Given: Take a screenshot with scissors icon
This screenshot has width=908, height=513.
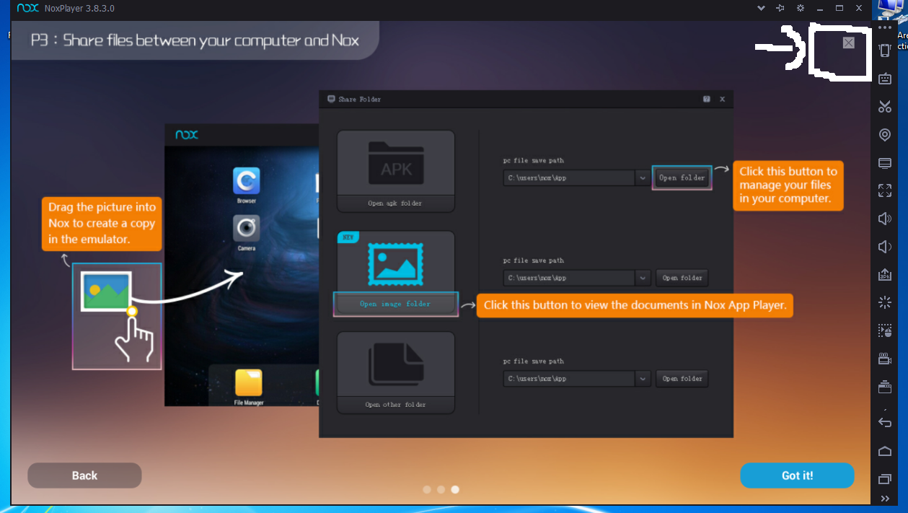Looking at the screenshot, I should coord(885,107).
